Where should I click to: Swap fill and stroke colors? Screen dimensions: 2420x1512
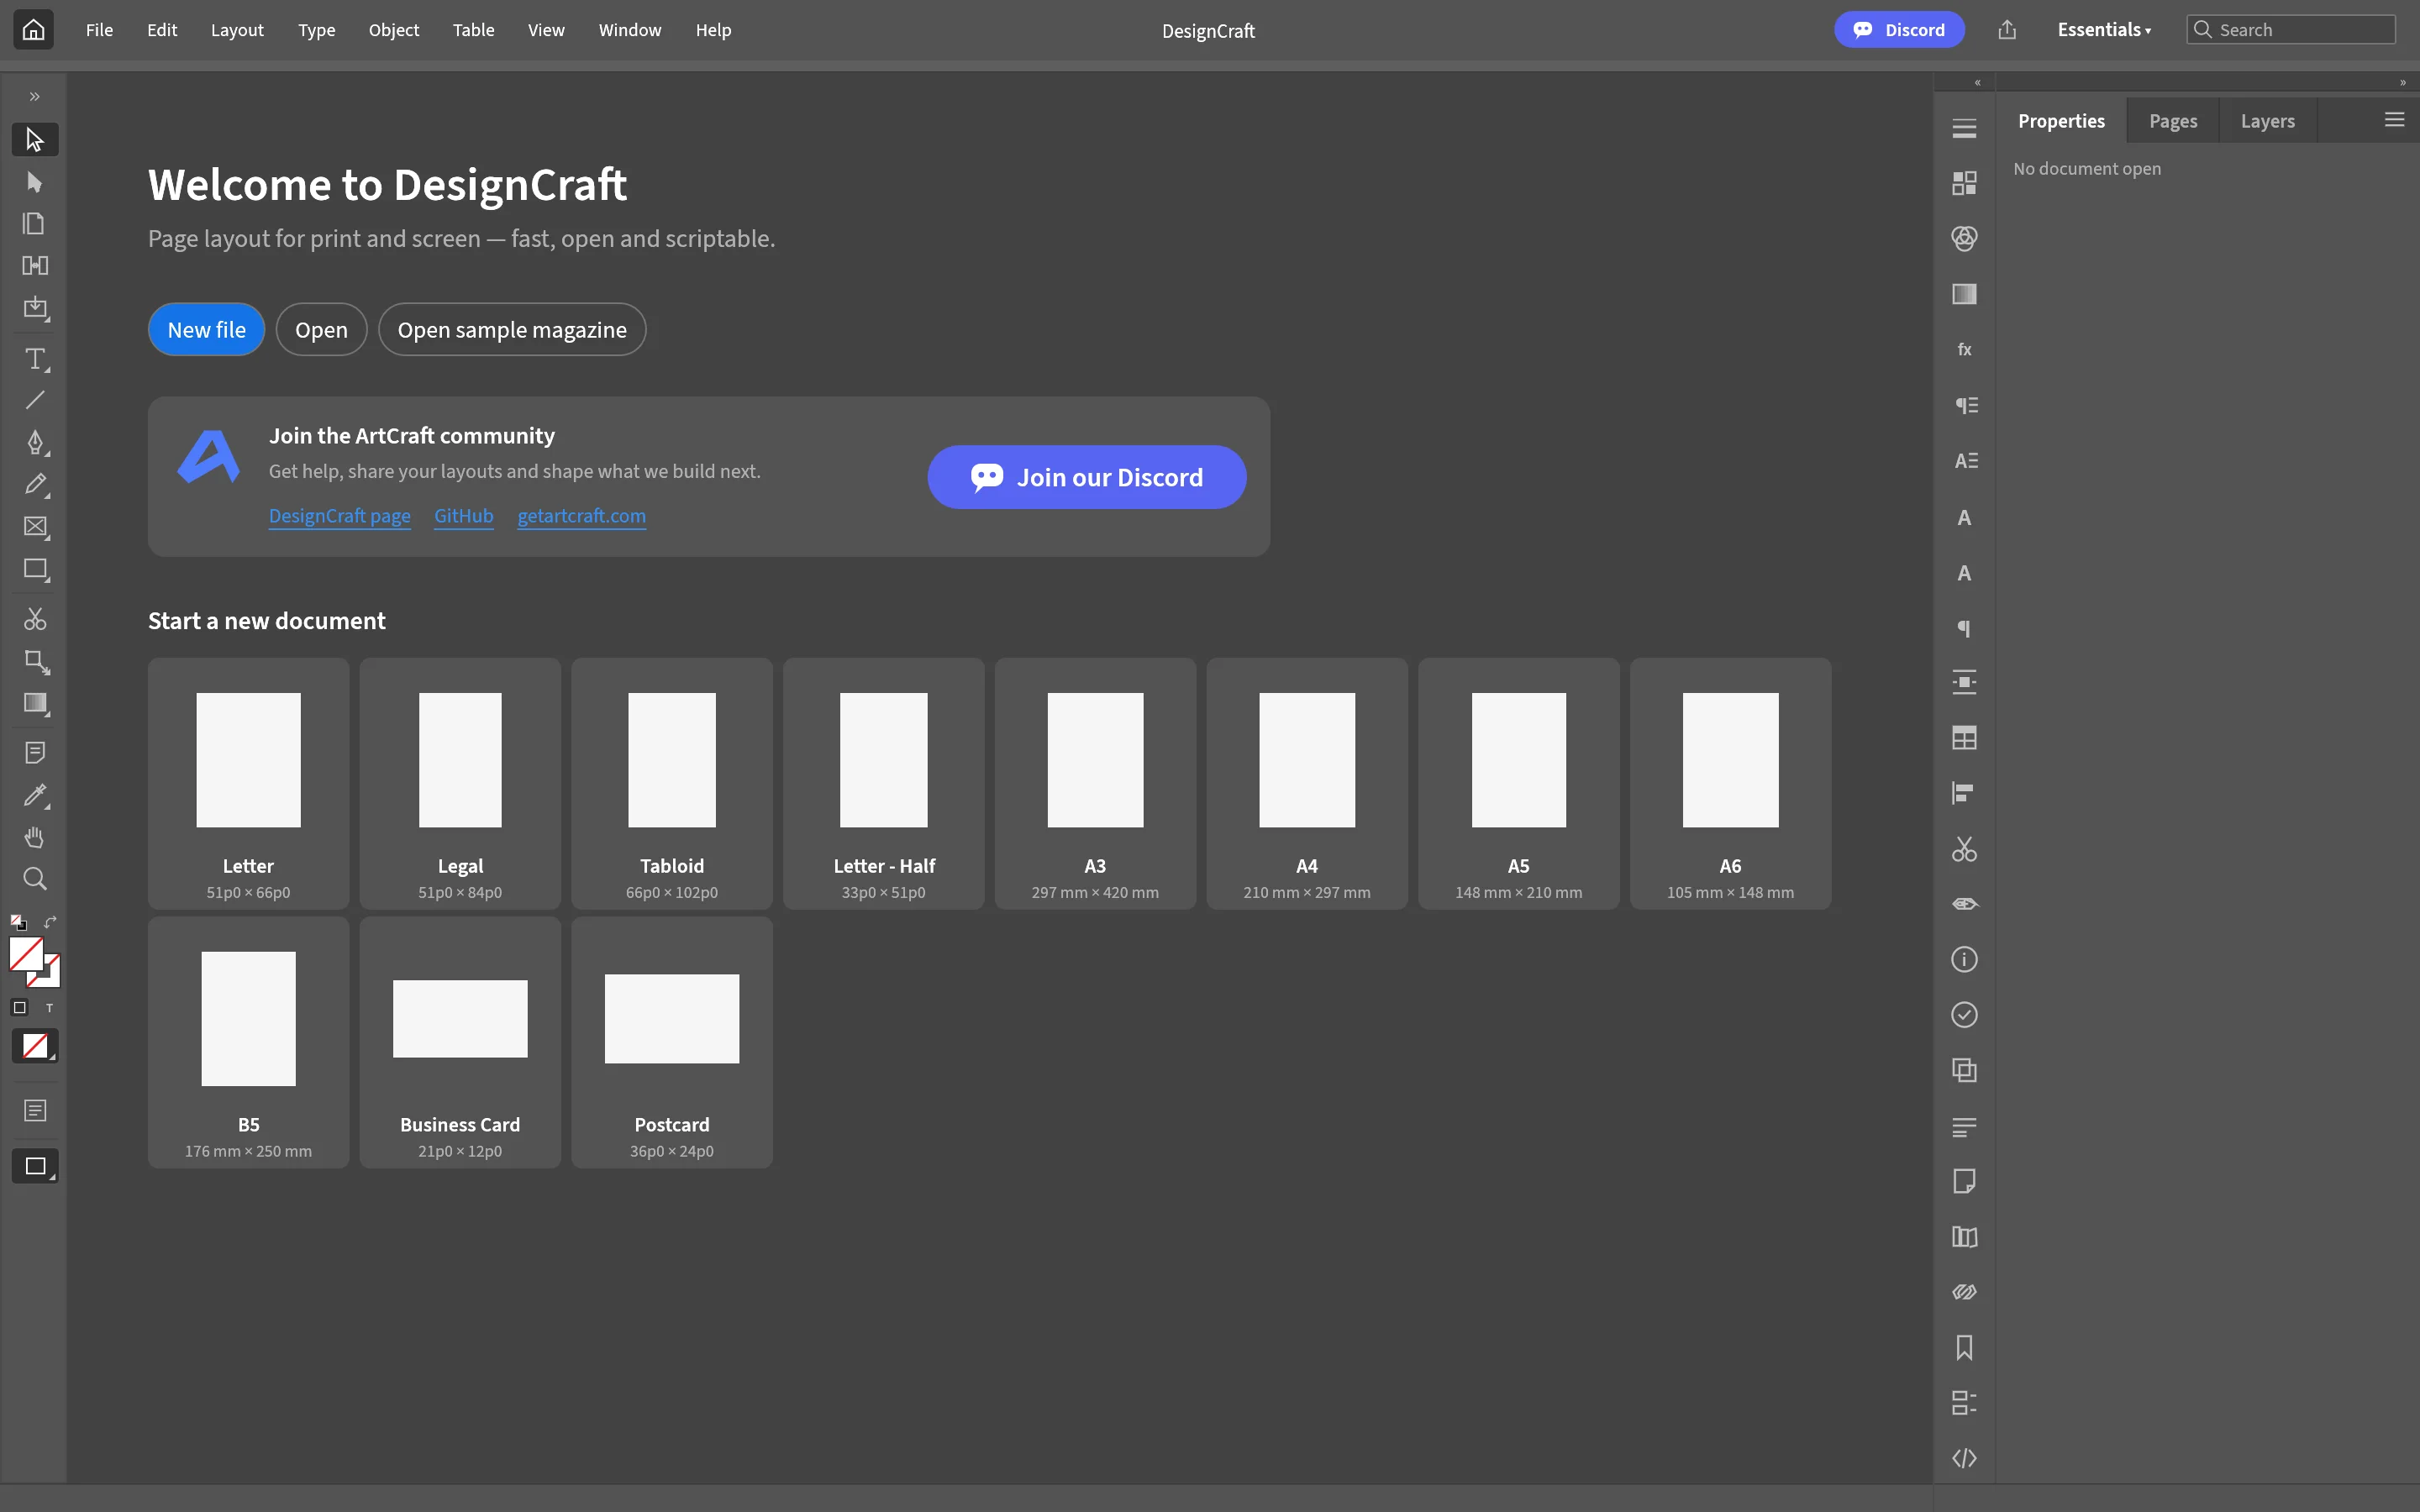tap(50, 922)
